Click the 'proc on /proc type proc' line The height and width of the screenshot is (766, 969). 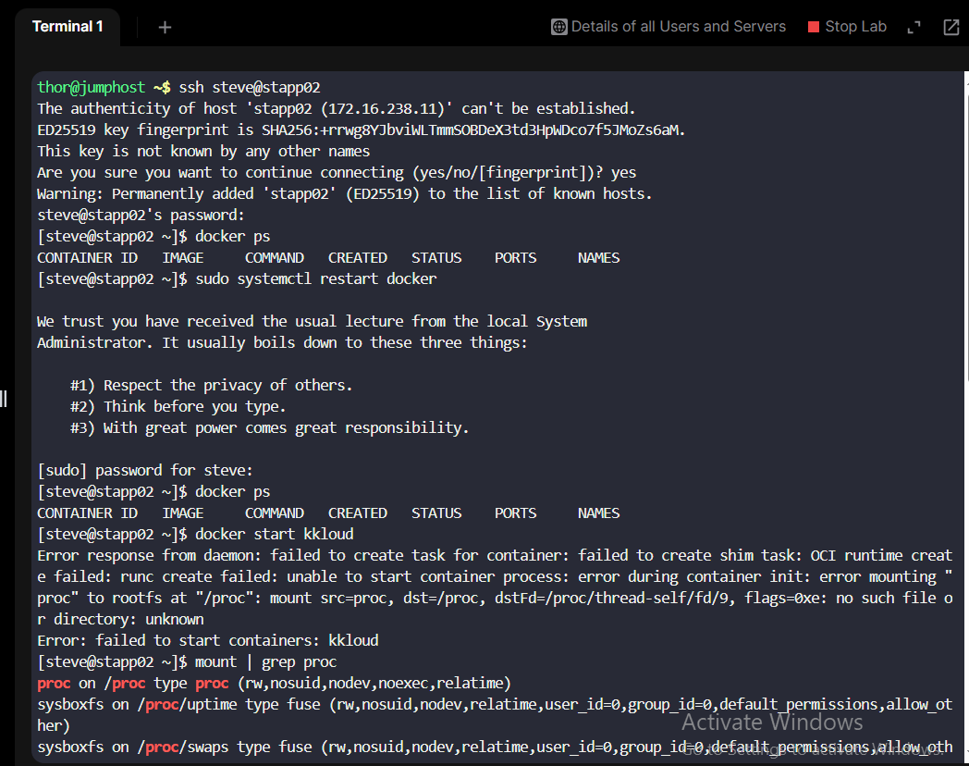click(275, 683)
